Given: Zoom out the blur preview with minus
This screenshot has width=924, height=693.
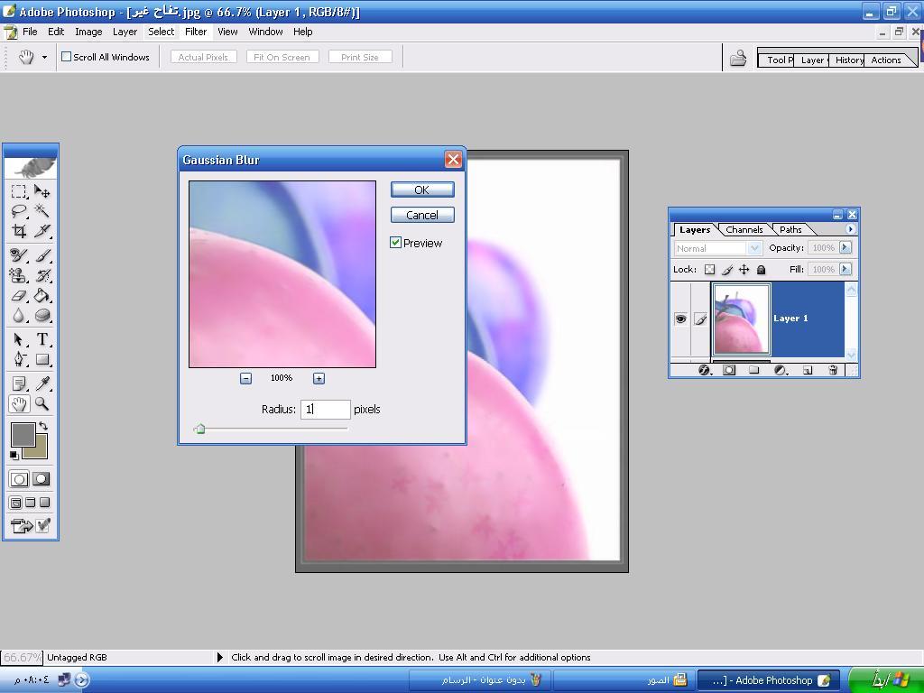Looking at the screenshot, I should (x=245, y=378).
